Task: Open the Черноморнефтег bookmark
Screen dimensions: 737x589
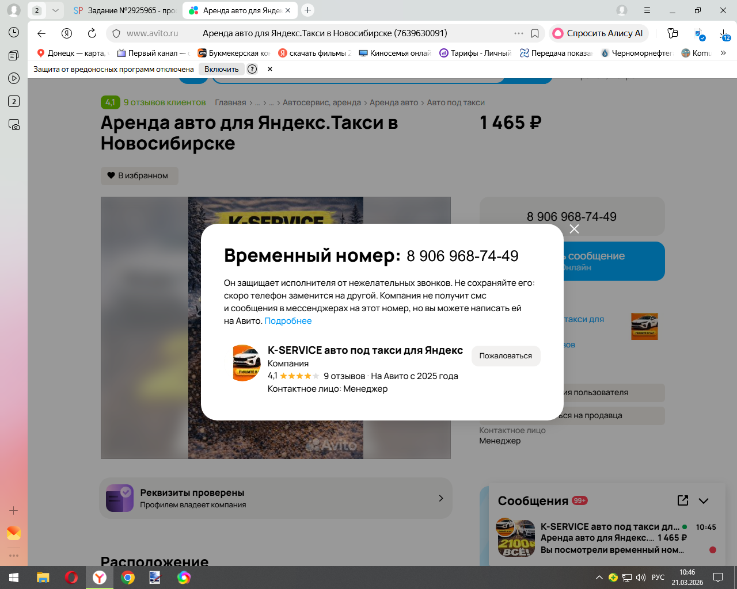Action: [x=637, y=53]
